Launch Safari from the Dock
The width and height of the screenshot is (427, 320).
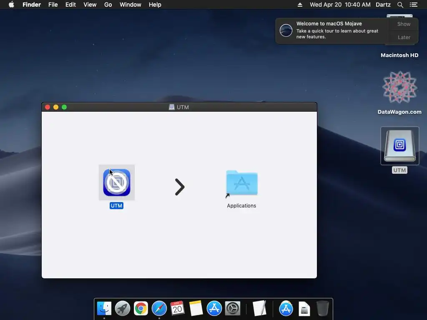tap(159, 309)
